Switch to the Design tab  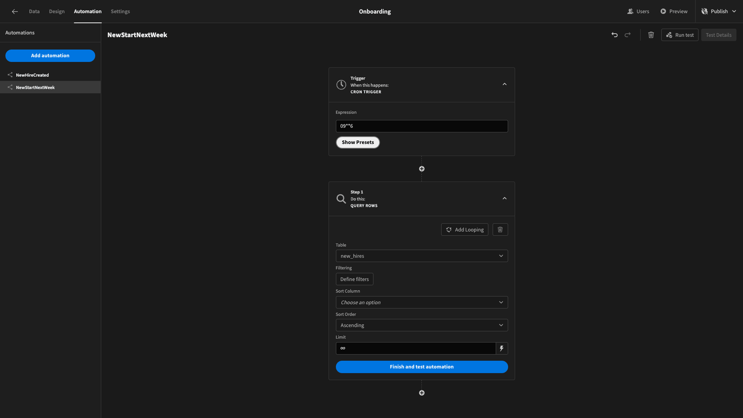(56, 11)
